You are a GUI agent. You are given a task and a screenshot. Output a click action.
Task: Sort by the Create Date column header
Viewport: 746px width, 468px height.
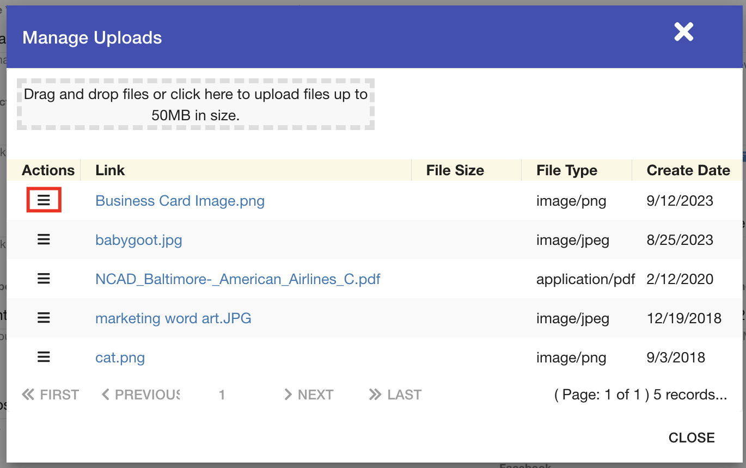pyautogui.click(x=688, y=170)
